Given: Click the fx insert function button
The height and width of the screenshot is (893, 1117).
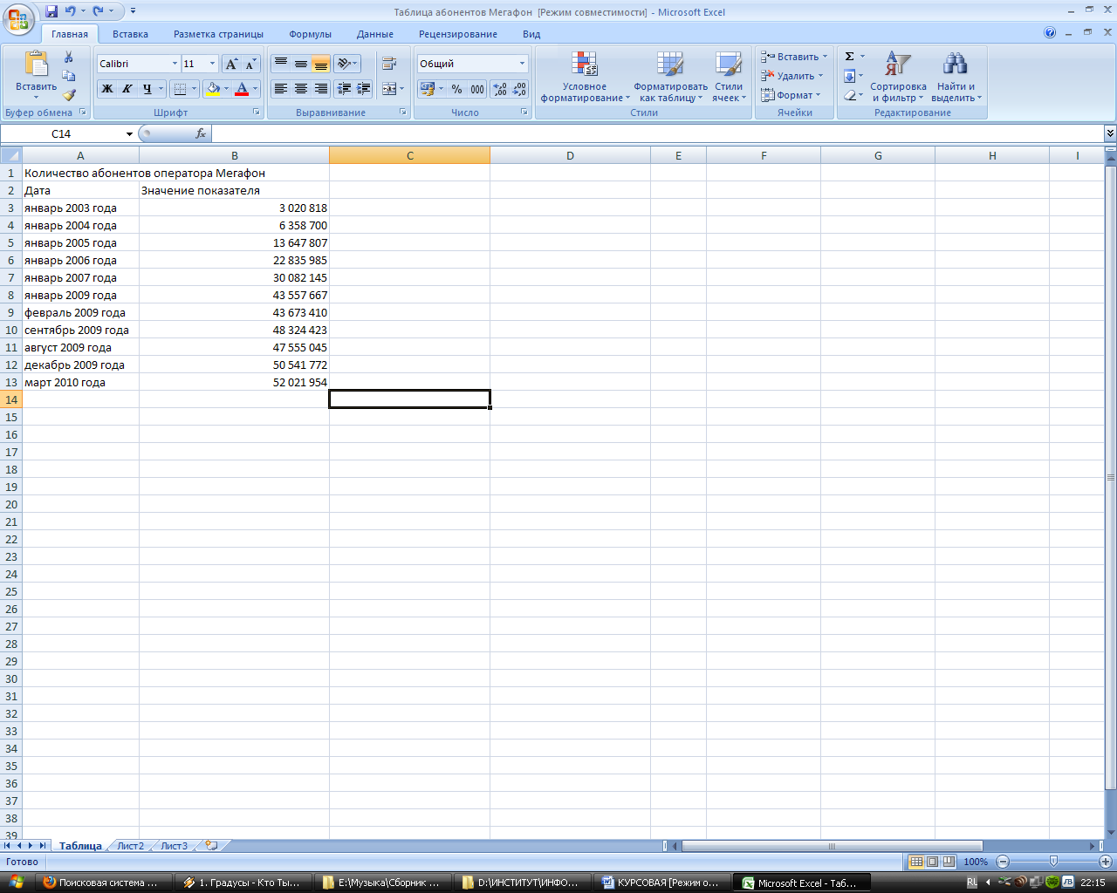Looking at the screenshot, I should pos(201,133).
